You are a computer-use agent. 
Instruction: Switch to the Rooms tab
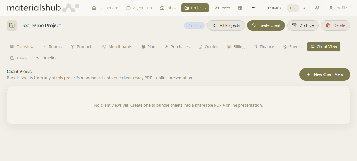(52, 47)
